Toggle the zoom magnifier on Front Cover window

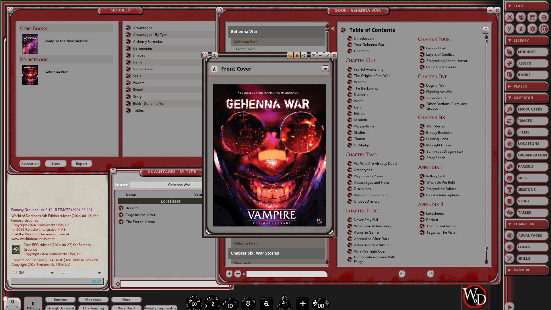(290, 55)
